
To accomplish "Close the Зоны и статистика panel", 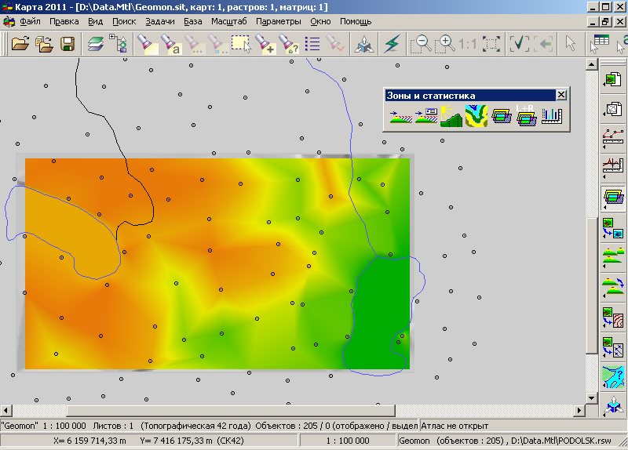I will [x=561, y=95].
